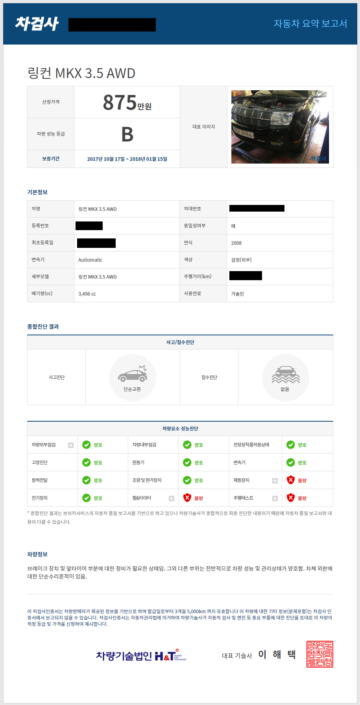The width and height of the screenshot is (360, 705).
Task: Click the 차량 성능 등급 label
Action: 51,134
